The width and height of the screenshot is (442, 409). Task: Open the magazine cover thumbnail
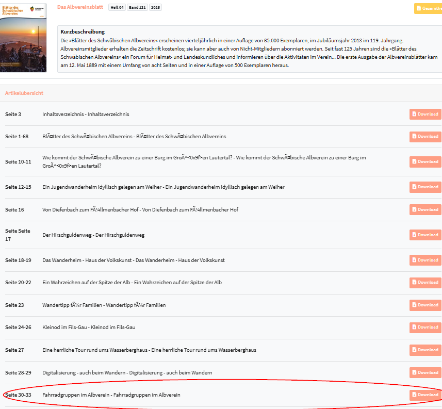pyautogui.click(x=24, y=38)
